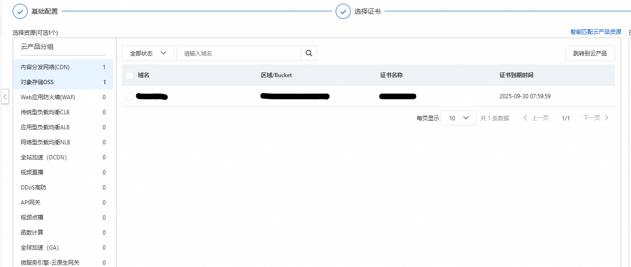Select Web应用防火墙(WAF) product group
631x267 pixels.
(x=63, y=97)
